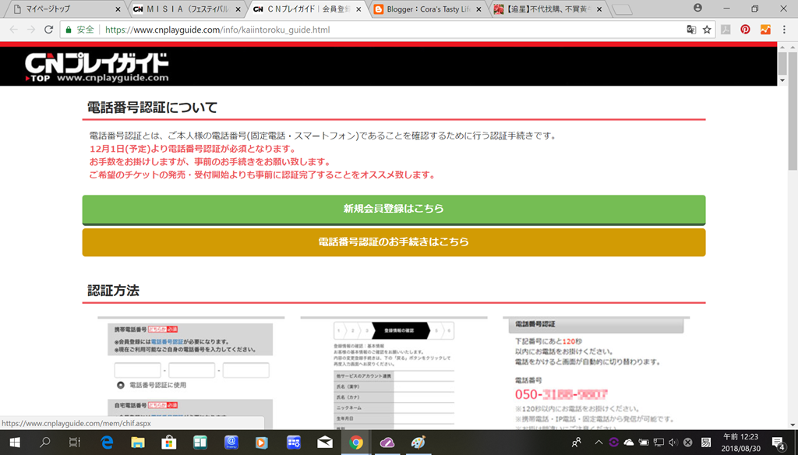Click the Japanese IME indicator in tray
The height and width of the screenshot is (455, 798).
pos(706,443)
